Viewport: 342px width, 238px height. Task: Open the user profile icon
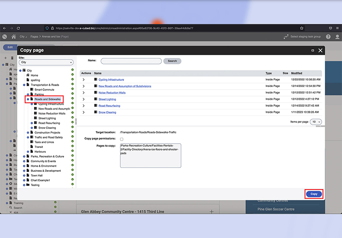[338, 37]
